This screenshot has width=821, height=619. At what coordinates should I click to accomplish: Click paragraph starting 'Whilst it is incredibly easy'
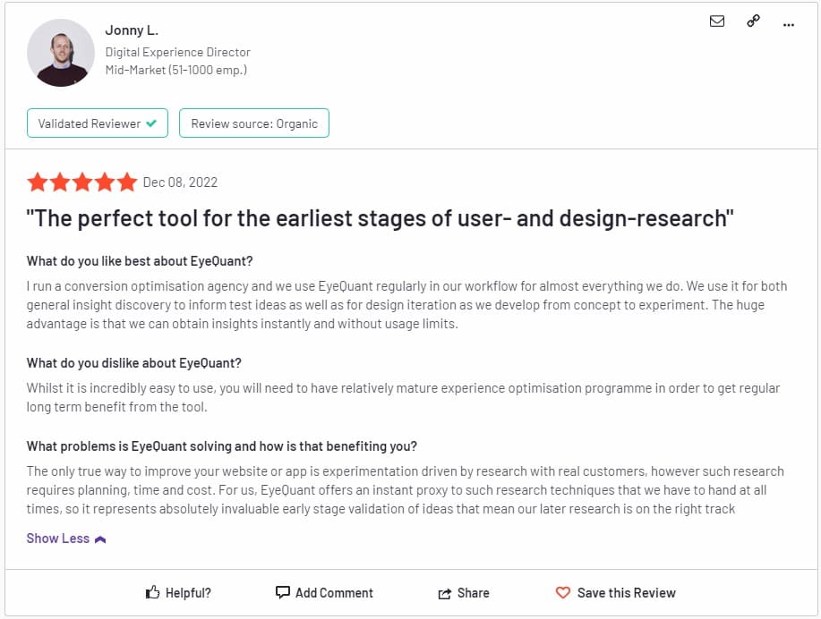tap(403, 398)
